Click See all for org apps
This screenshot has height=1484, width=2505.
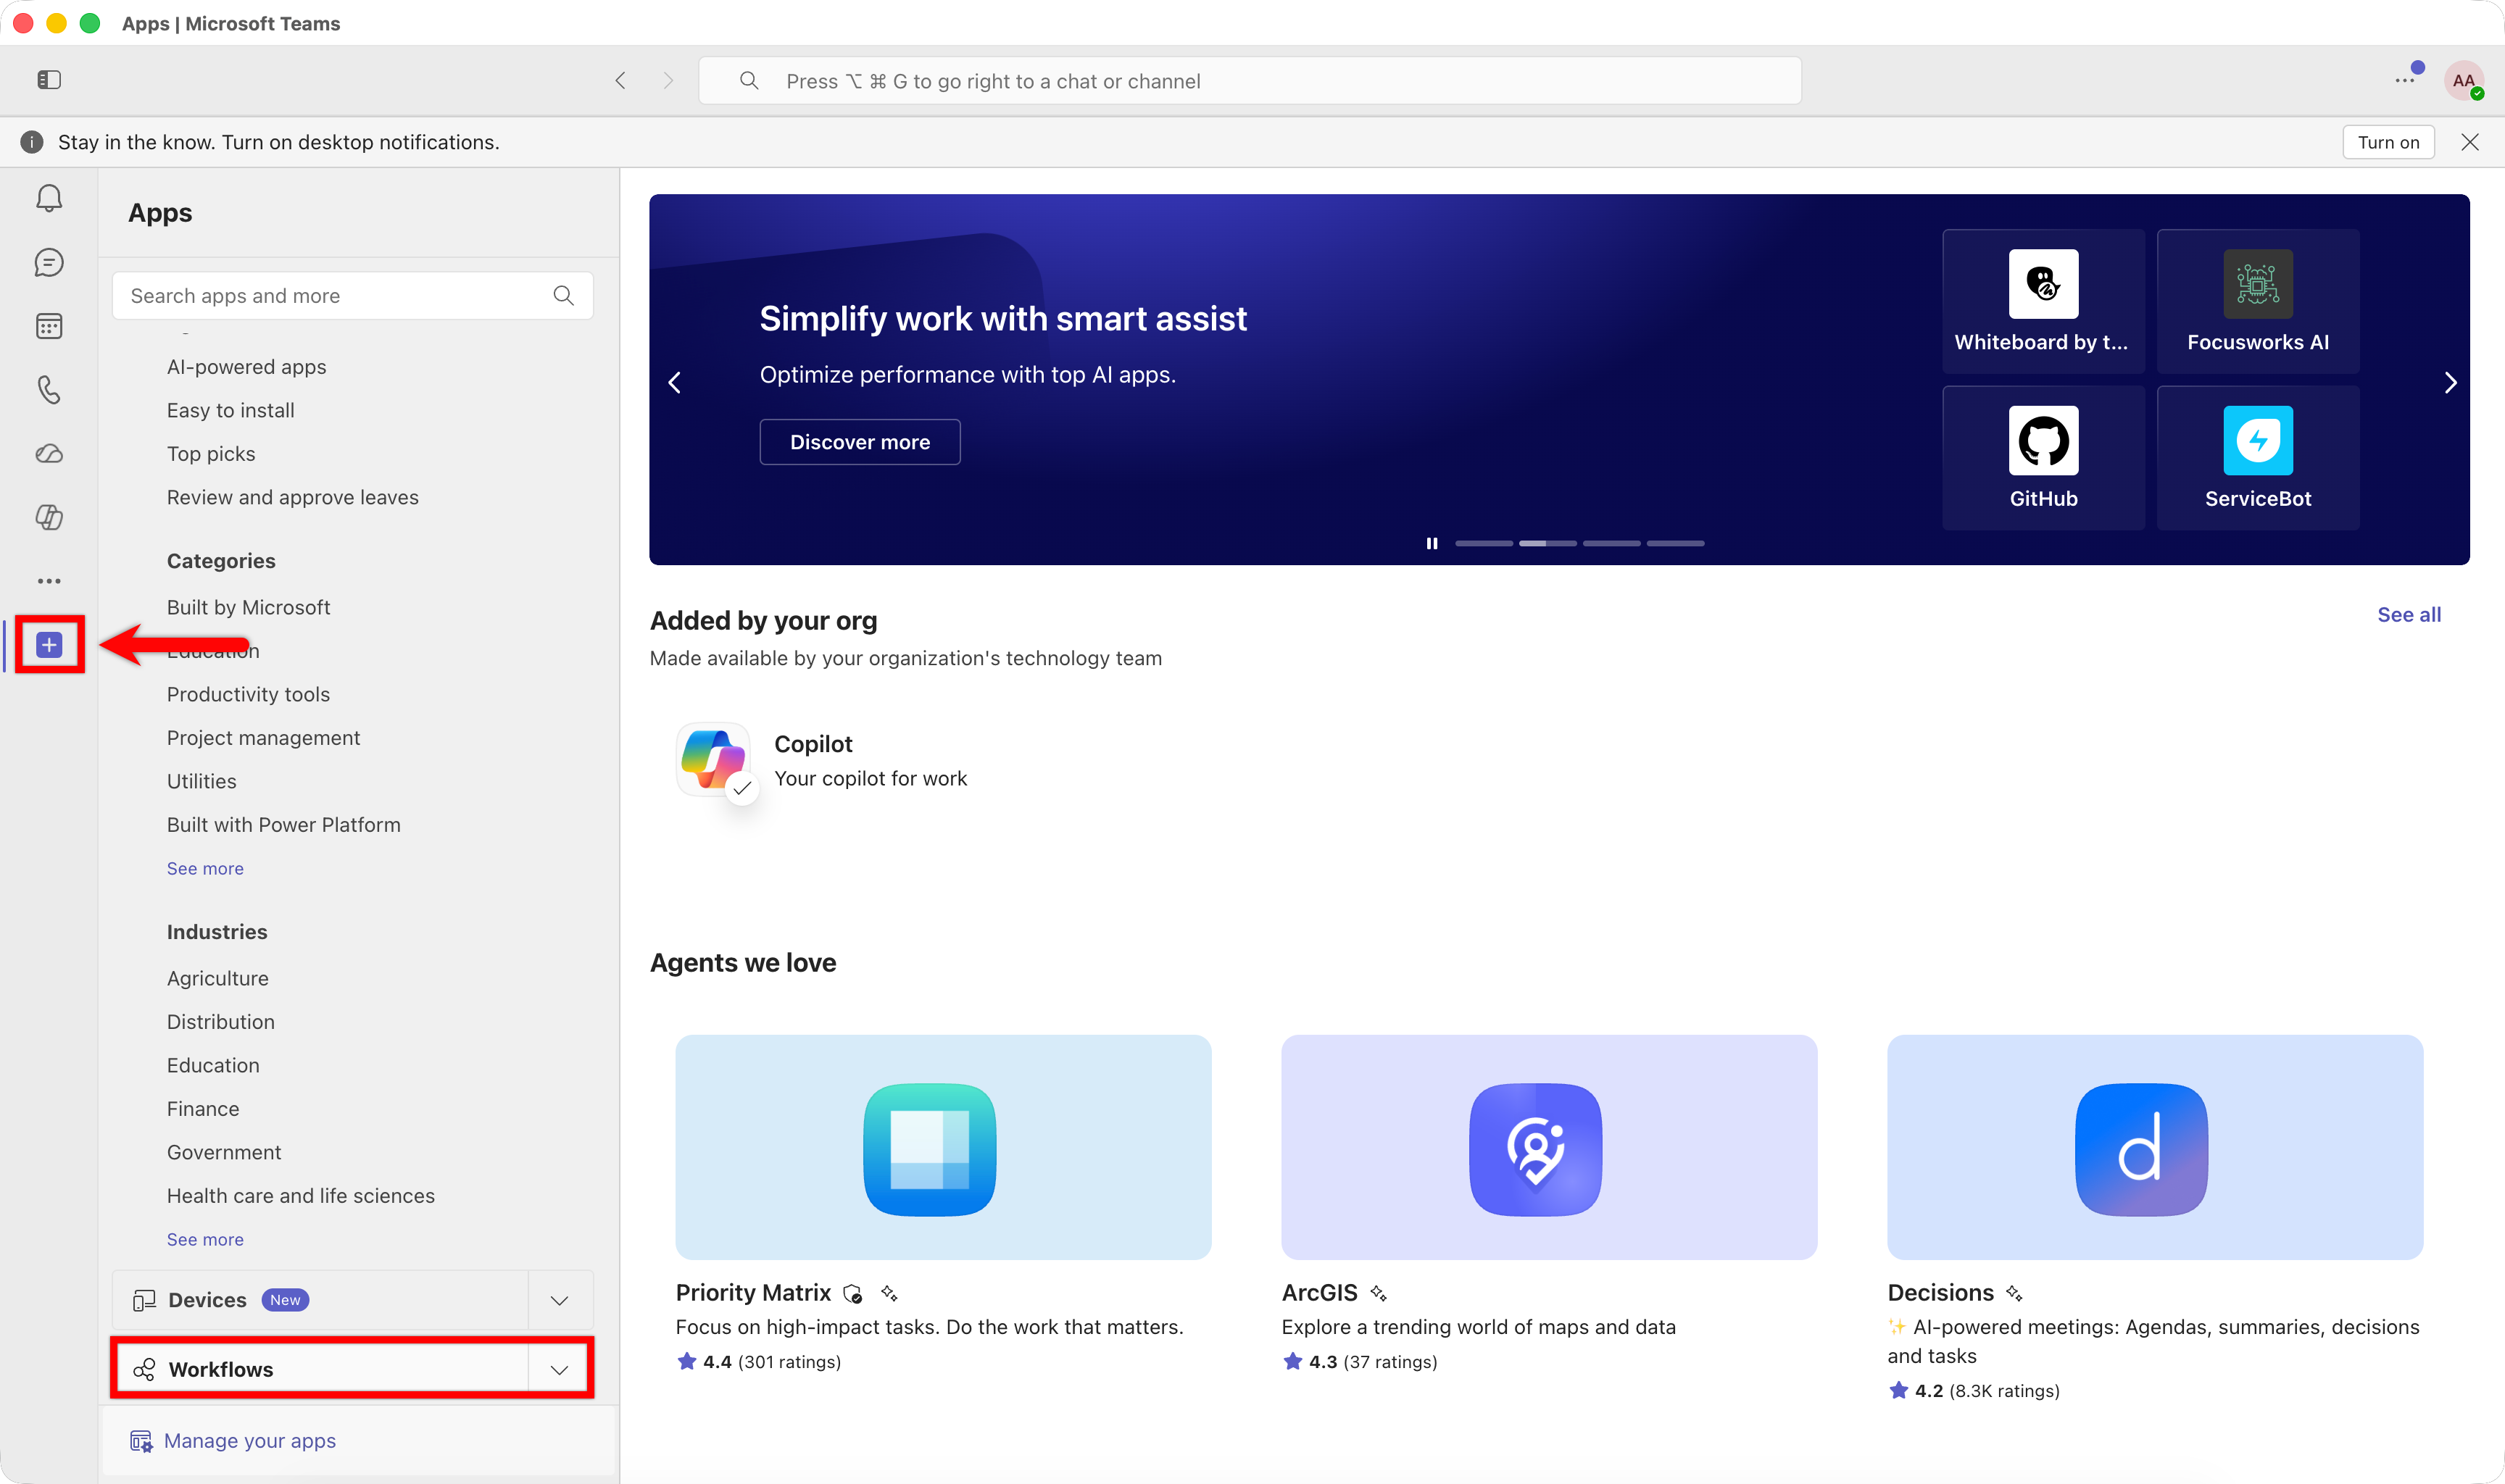click(x=2409, y=615)
